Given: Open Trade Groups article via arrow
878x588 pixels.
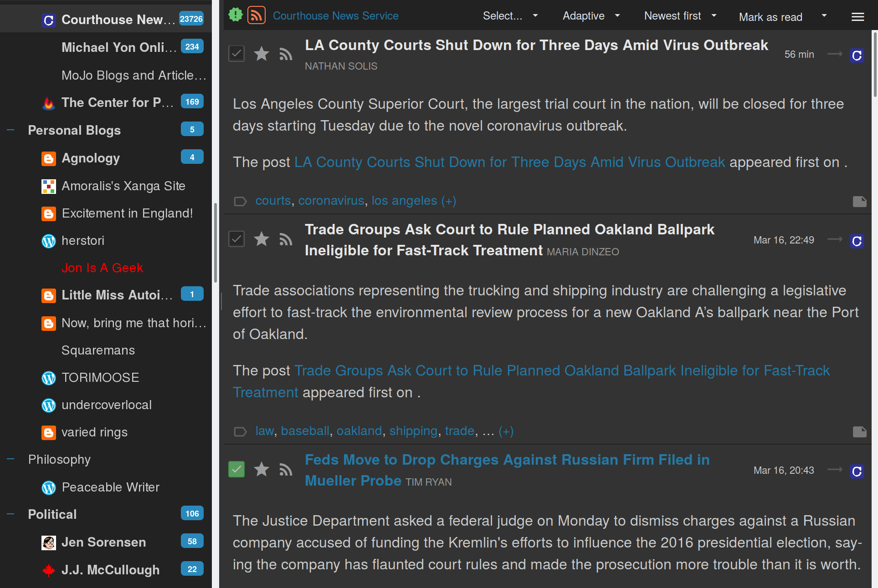Looking at the screenshot, I should 835,239.
